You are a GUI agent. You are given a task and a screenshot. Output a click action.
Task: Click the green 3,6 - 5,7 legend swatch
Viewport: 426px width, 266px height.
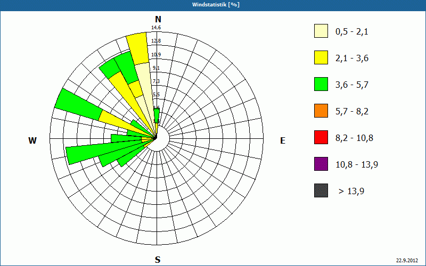321,84
